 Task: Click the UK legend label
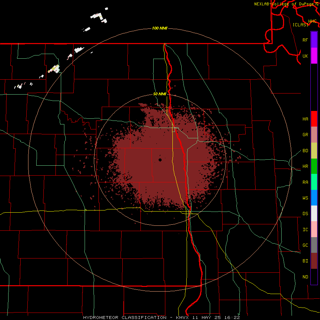coord(305,56)
